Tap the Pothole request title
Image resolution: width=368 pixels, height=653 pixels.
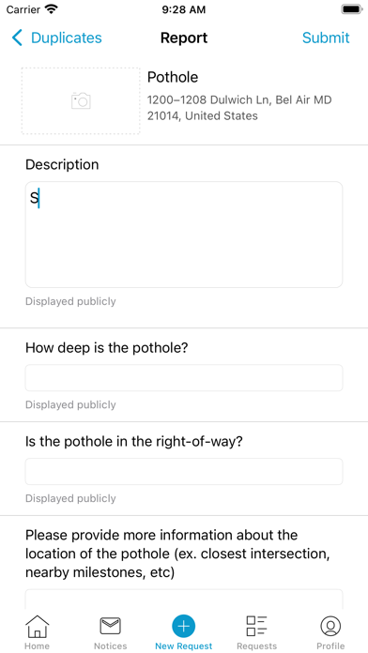coord(173,77)
